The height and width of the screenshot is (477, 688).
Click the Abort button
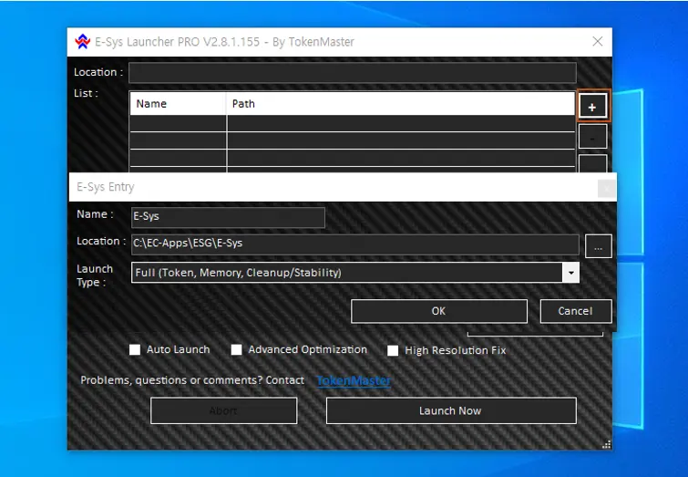pyautogui.click(x=223, y=410)
